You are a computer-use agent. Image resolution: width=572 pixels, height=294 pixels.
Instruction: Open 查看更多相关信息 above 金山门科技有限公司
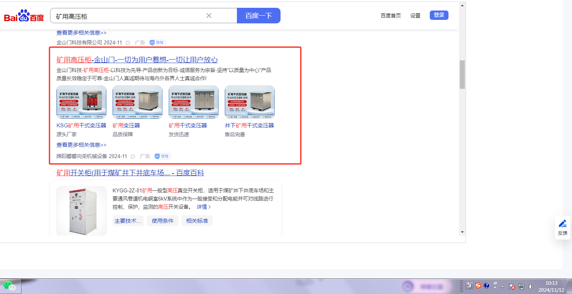[81, 33]
